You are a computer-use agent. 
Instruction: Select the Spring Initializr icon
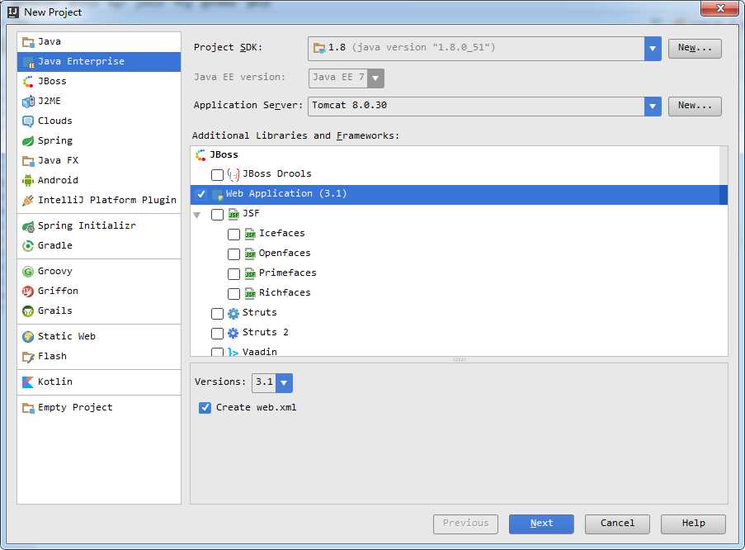(28, 226)
